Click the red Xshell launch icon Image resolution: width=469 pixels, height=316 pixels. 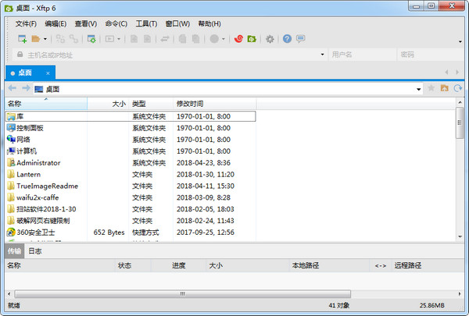(x=239, y=38)
